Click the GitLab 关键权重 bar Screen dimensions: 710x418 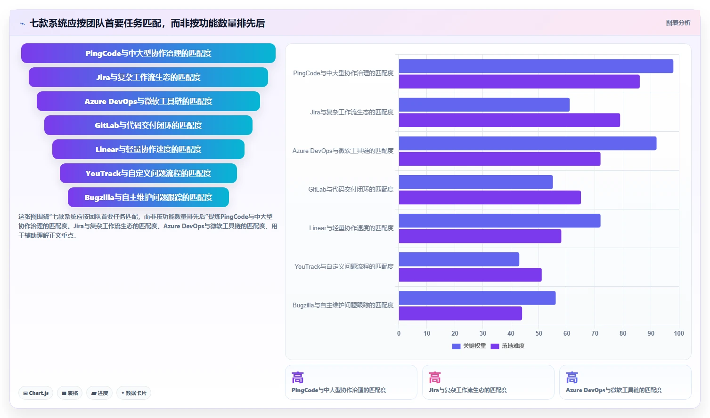pyautogui.click(x=476, y=182)
